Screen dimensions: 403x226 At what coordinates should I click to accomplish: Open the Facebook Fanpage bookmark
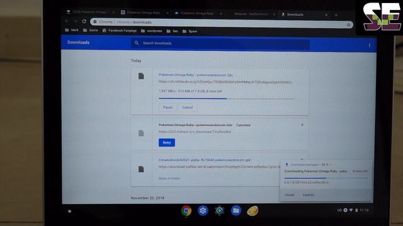[120, 31]
